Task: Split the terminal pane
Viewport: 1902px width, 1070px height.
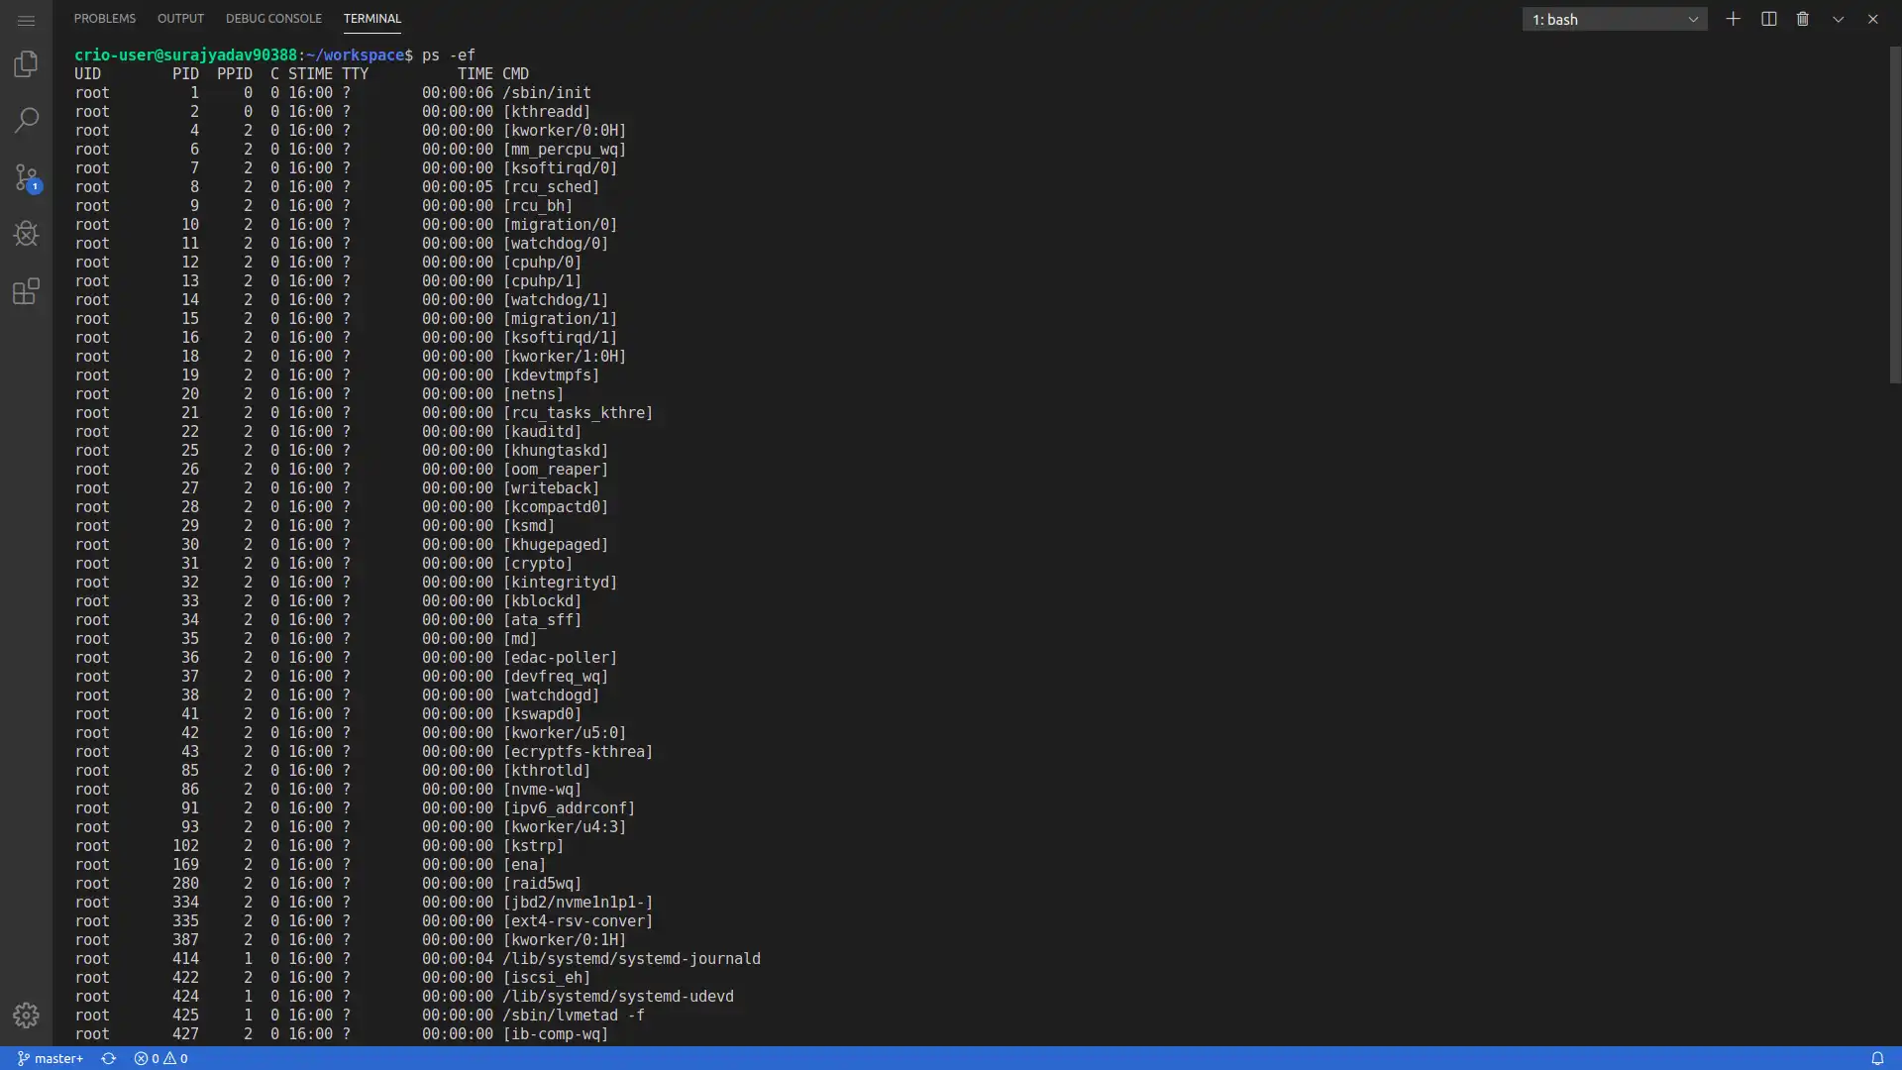Action: pyautogui.click(x=1768, y=19)
